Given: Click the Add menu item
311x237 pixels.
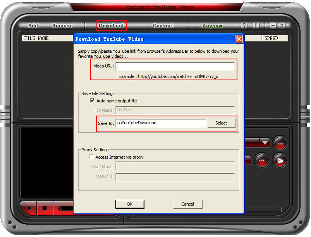Looking at the screenshot, I should 33,26.
